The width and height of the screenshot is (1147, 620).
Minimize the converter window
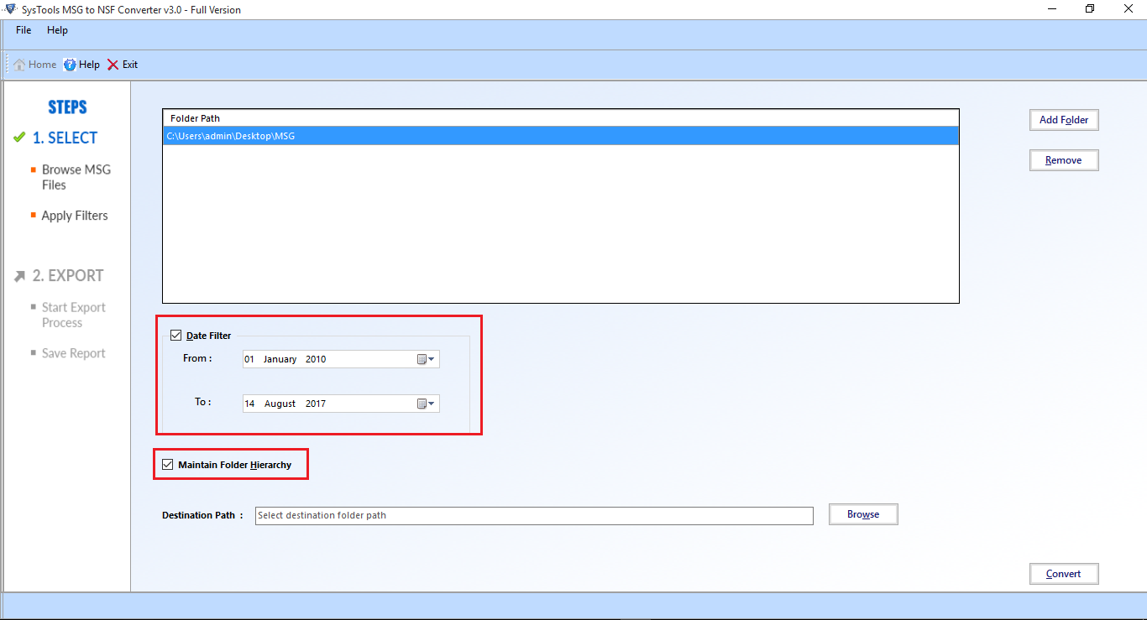[x=1053, y=9]
